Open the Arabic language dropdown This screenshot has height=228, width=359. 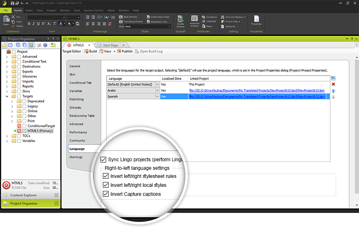click(157, 90)
